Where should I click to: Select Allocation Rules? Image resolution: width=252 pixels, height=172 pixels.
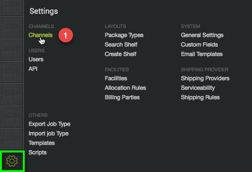[125, 88]
